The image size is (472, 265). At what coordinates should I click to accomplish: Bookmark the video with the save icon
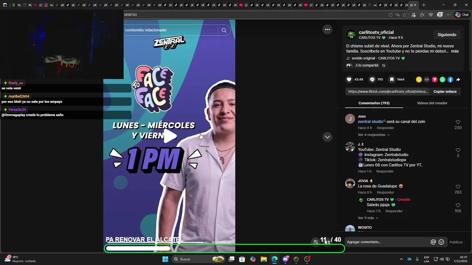coord(392,79)
